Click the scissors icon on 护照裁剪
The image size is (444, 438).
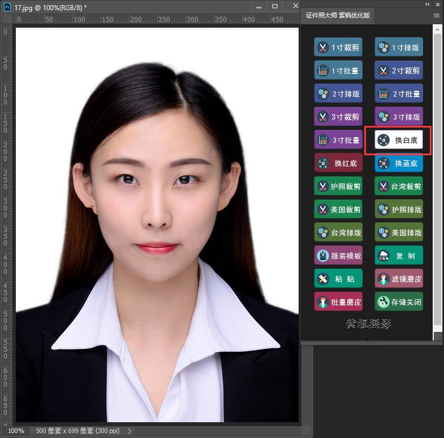tap(323, 186)
